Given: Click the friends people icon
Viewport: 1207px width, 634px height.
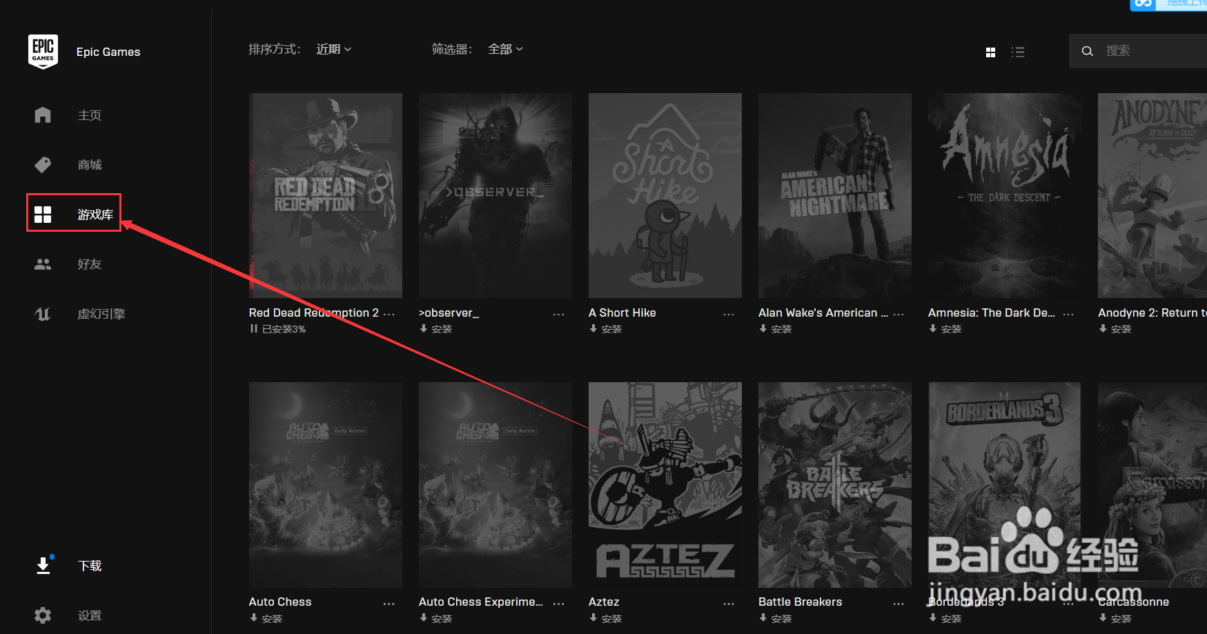Looking at the screenshot, I should (x=43, y=264).
